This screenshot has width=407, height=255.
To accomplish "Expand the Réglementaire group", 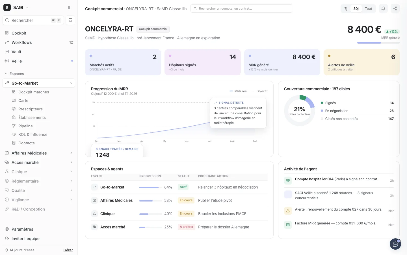I will click(39, 181).
